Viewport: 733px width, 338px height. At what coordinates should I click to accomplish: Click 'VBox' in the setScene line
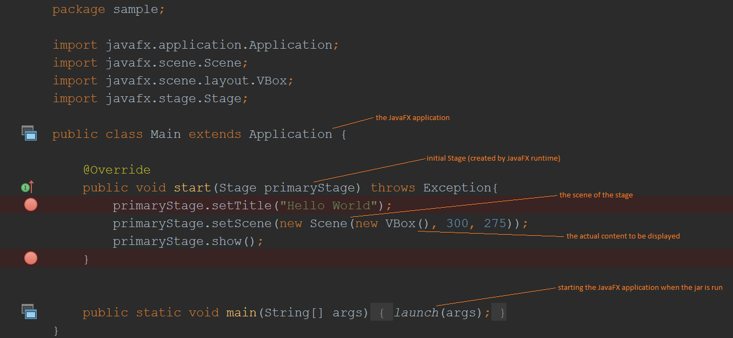(400, 223)
